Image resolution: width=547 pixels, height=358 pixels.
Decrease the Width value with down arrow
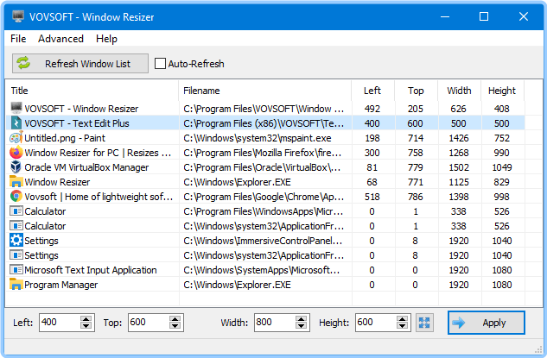[301, 326]
